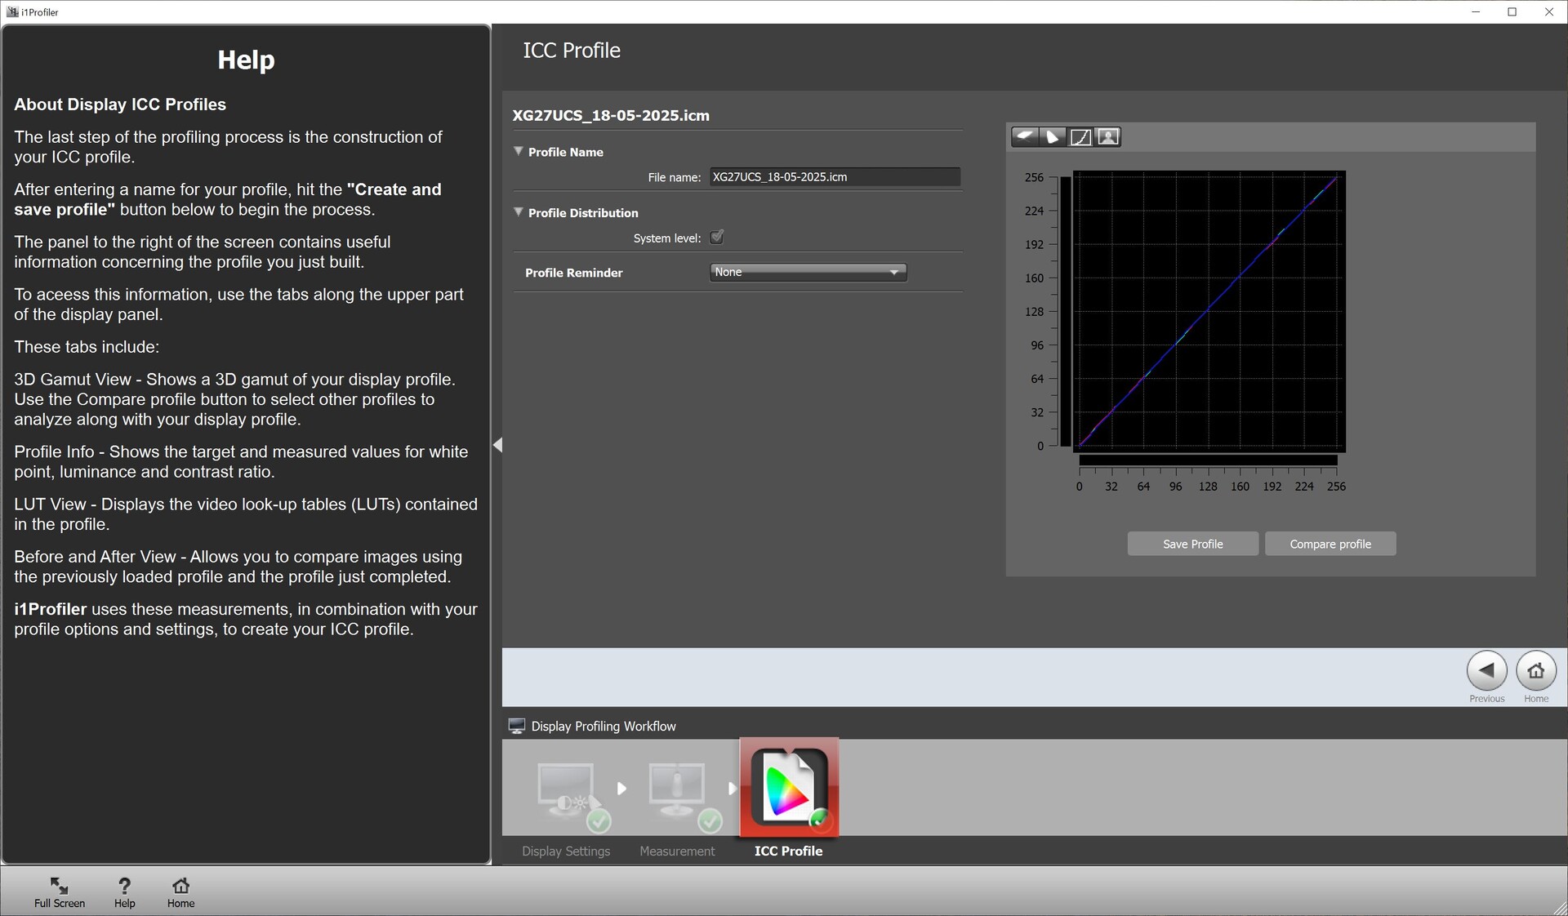Close the i1Profiler window
The image size is (1568, 916).
click(1548, 12)
